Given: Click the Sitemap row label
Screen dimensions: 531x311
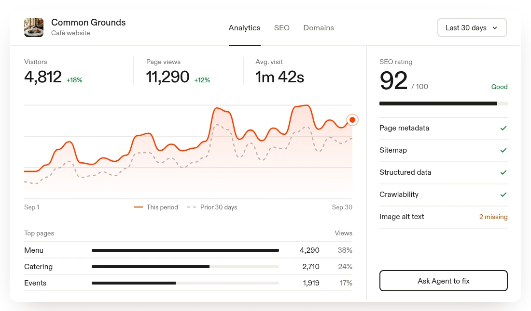Looking at the screenshot, I should pos(393,150).
